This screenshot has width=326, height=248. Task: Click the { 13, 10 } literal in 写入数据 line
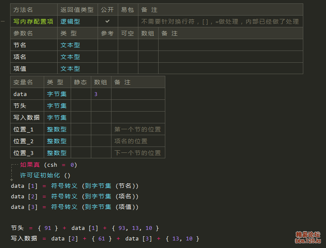point(183,239)
